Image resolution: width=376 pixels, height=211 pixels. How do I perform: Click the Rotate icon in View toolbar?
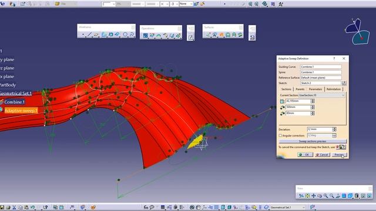[320, 196]
